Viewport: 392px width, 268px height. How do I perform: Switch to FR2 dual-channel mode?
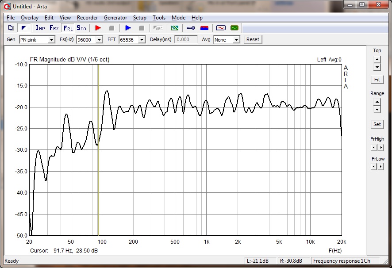(54, 28)
